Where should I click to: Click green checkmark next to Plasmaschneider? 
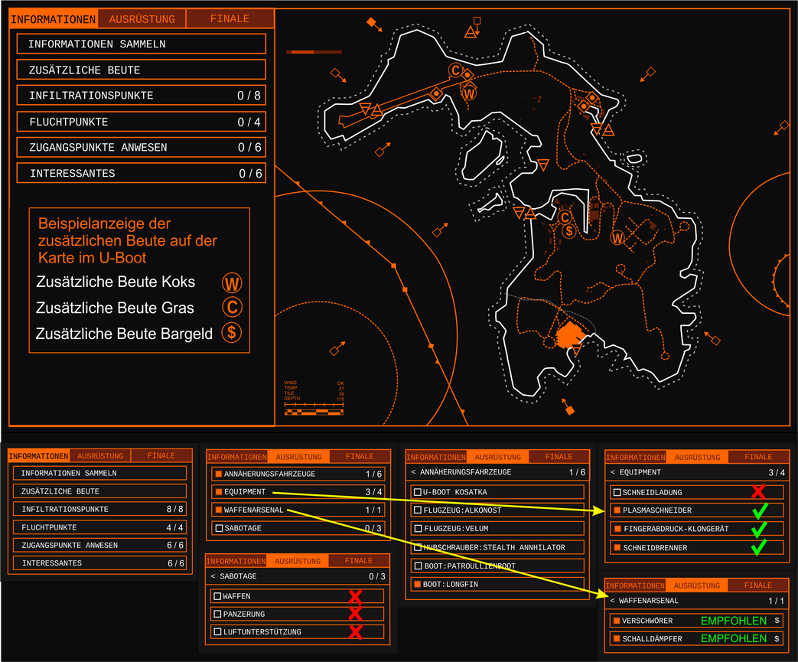(759, 510)
